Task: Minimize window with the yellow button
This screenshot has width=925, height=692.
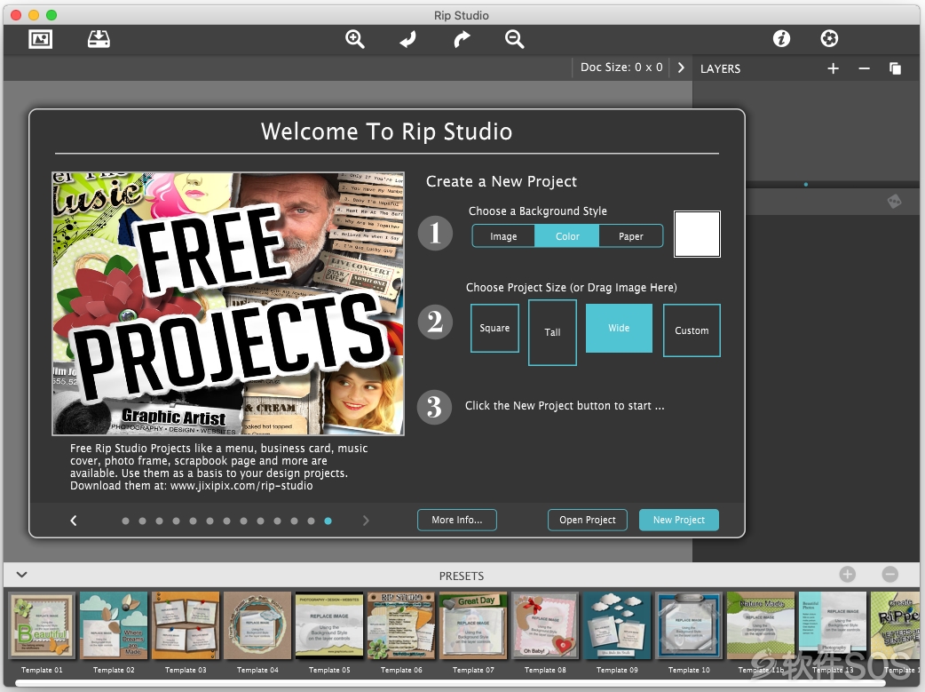Action: coord(34,15)
